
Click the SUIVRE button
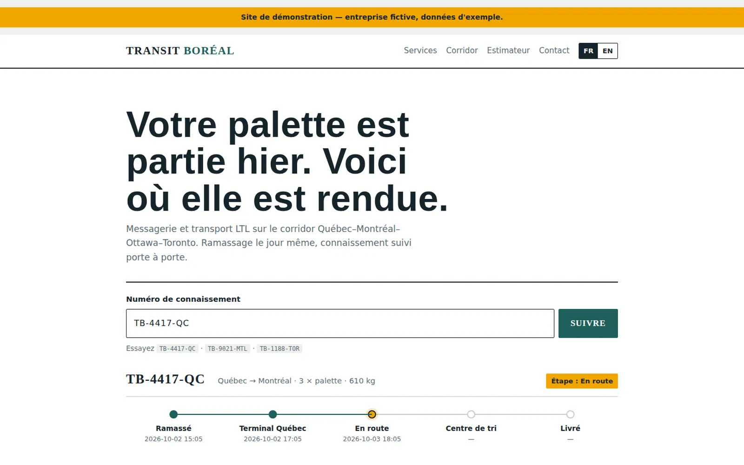[588, 323]
